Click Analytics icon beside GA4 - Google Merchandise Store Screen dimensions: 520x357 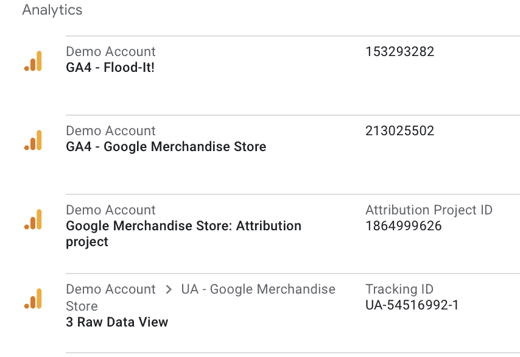(33, 140)
